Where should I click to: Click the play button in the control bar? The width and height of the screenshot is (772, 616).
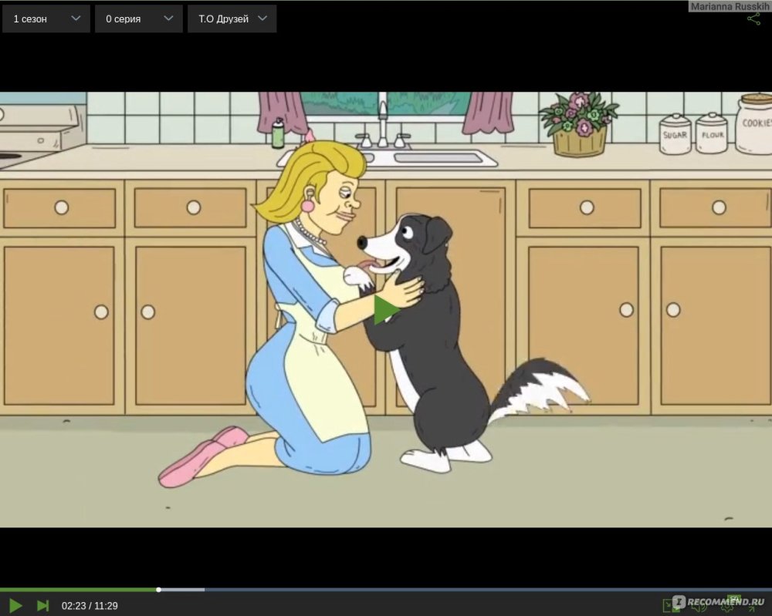click(x=15, y=606)
